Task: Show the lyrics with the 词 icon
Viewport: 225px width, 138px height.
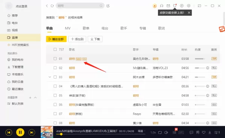Action: pos(198,132)
